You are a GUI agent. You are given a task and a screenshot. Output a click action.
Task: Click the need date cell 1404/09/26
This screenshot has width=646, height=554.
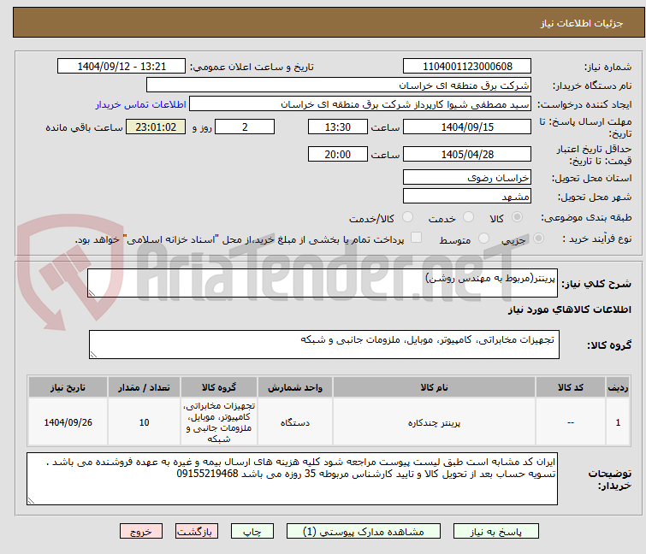click(x=68, y=422)
